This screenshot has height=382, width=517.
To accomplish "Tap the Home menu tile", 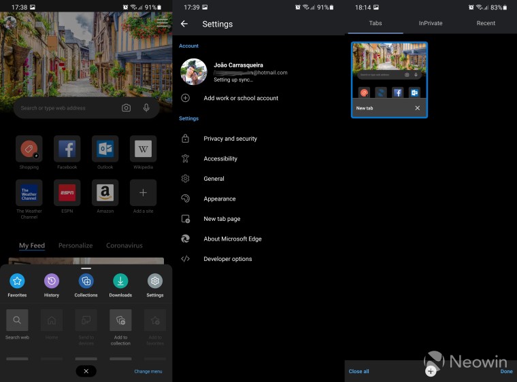I will [x=52, y=320].
